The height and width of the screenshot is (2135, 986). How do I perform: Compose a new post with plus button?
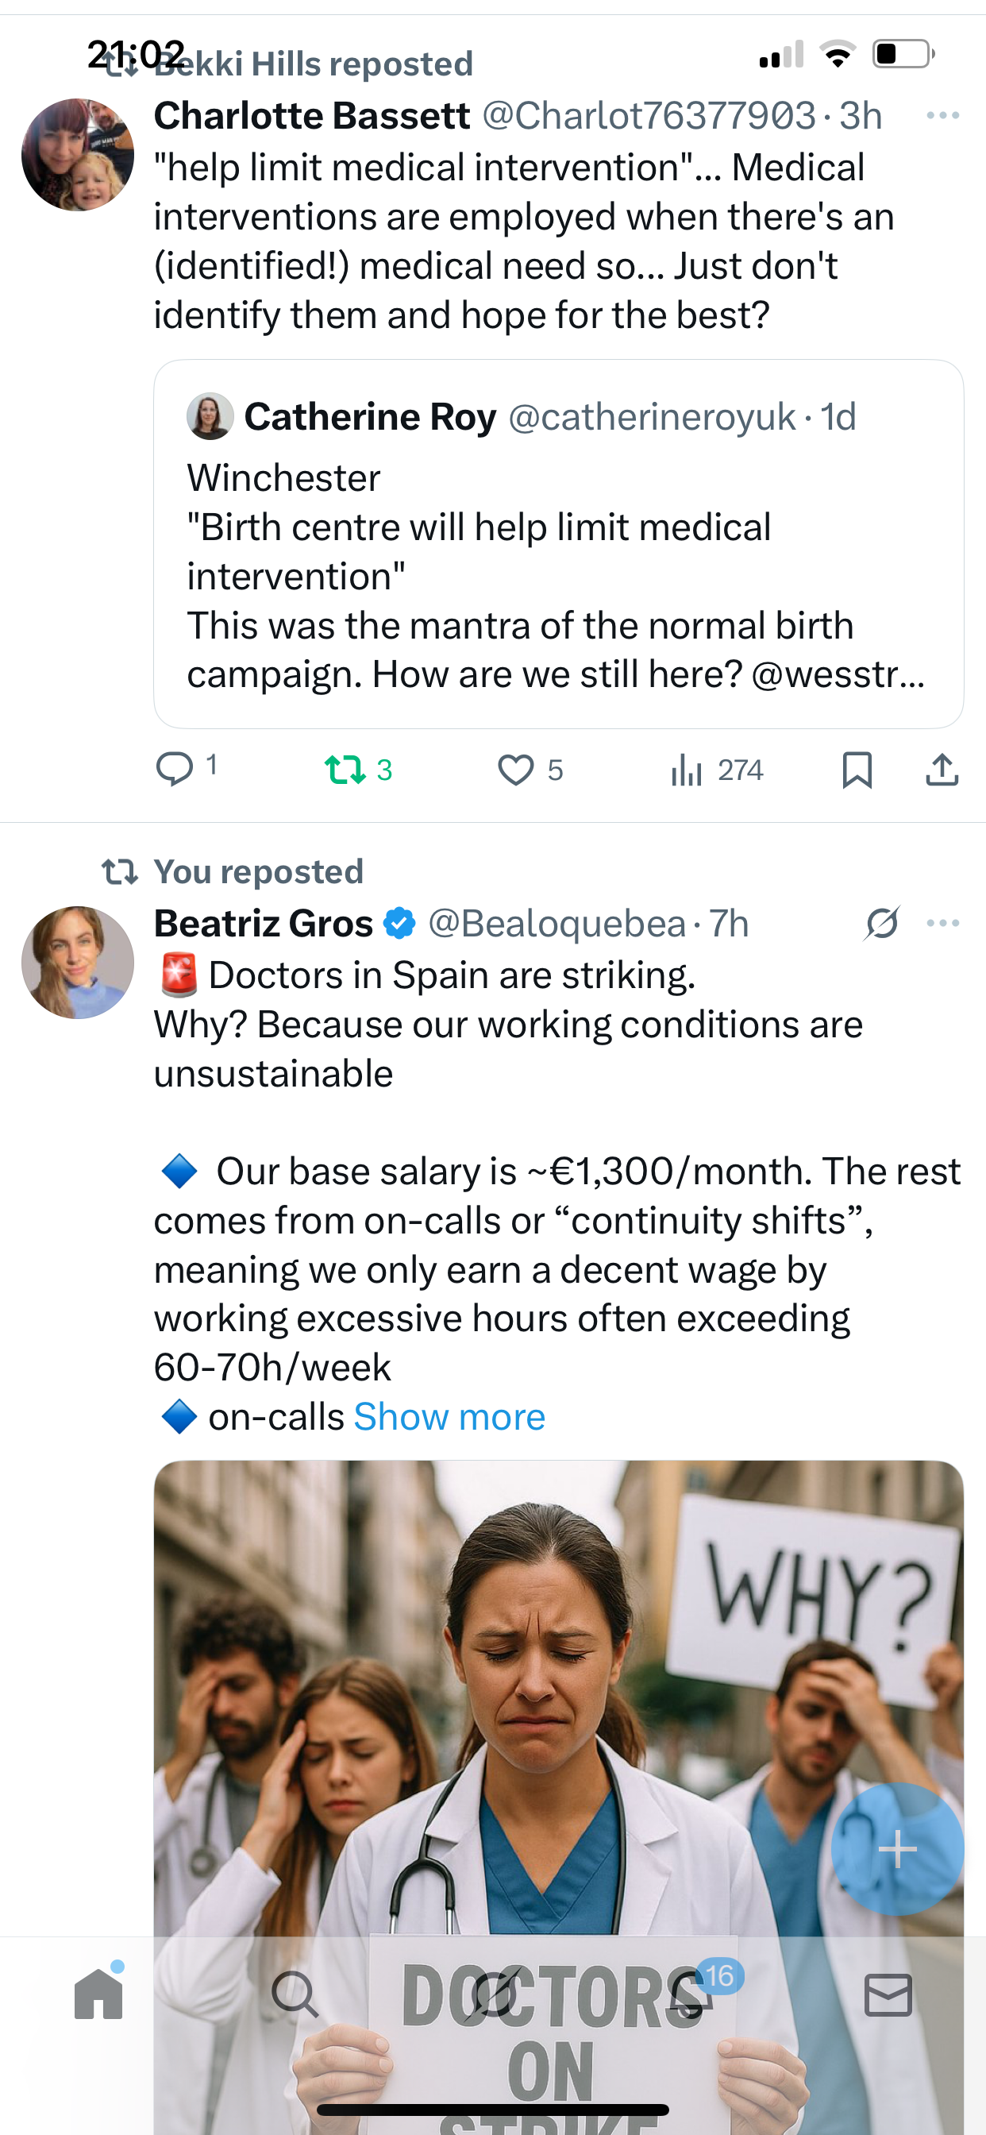coord(897,1848)
